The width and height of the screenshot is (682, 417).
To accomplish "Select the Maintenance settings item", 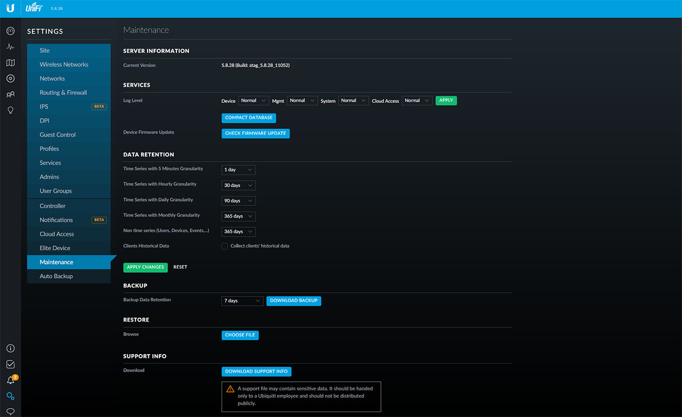I will coord(69,262).
